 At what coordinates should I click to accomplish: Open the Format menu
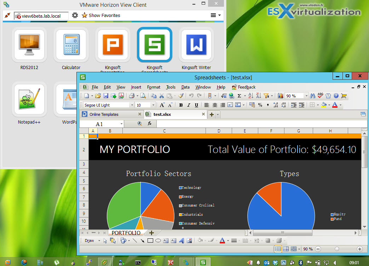pyautogui.click(x=154, y=87)
